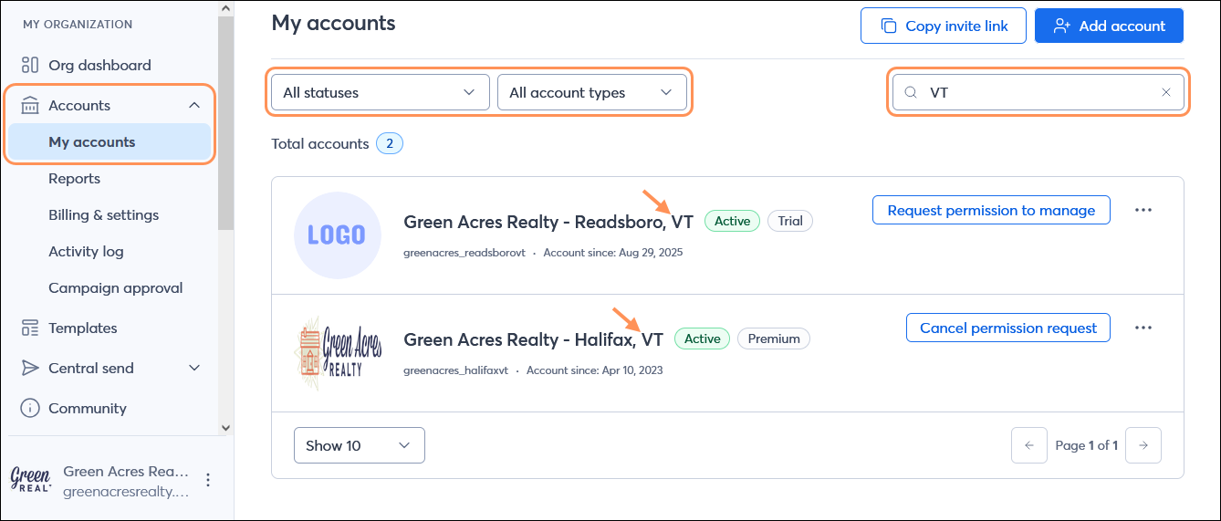Click the Add account button
1221x521 pixels.
pos(1109,26)
